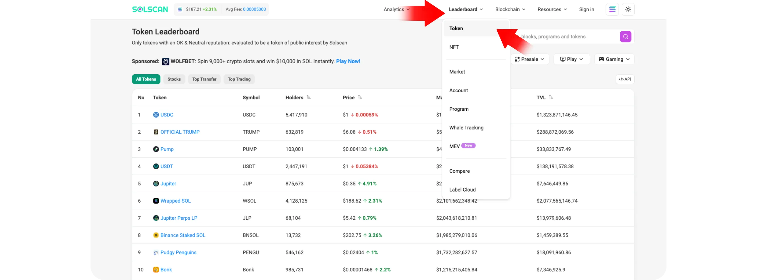Click the Solana network selector icon
This screenshot has height=280, width=757.
point(612,9)
